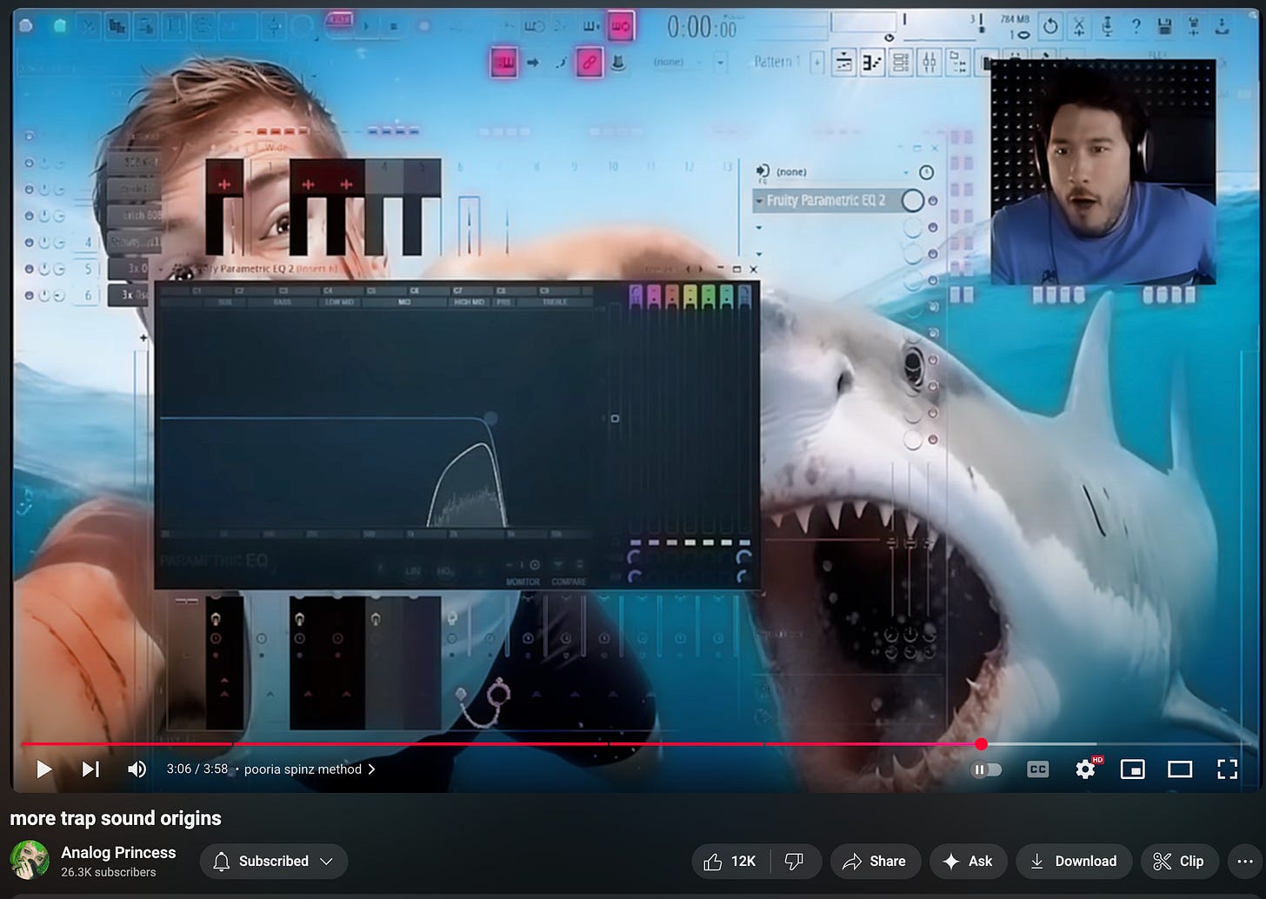Open the player settings gear
The height and width of the screenshot is (899, 1266).
1085,769
